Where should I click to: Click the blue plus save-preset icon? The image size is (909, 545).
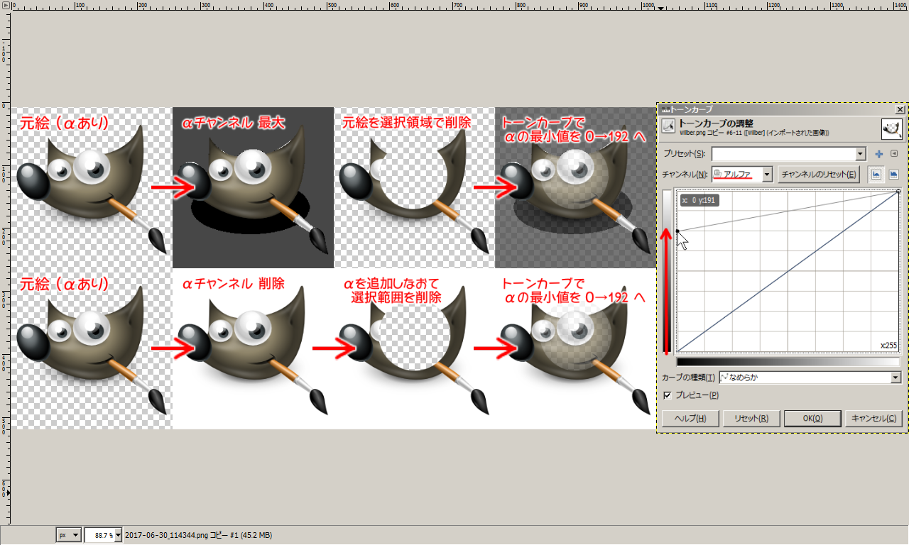pos(879,154)
